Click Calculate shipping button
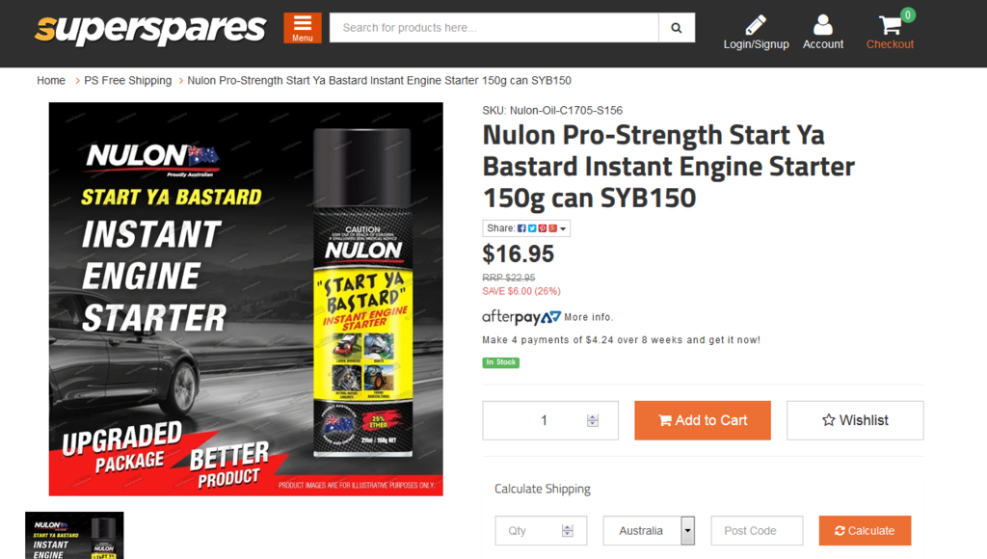The height and width of the screenshot is (559, 987). pyautogui.click(x=865, y=531)
